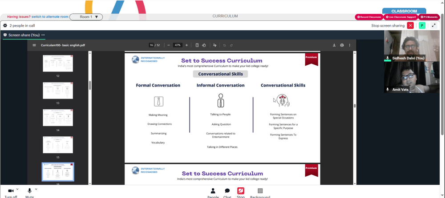This screenshot has width=445, height=198.
Task: Open the Room 1 dropdown
Action: tap(86, 17)
